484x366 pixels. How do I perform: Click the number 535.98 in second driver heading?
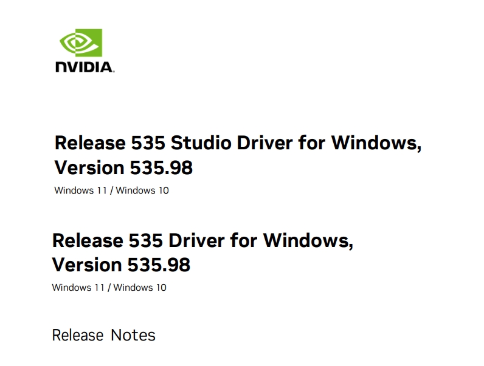pos(159,265)
